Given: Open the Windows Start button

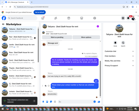Looking at the screenshot, I should (3, 109).
